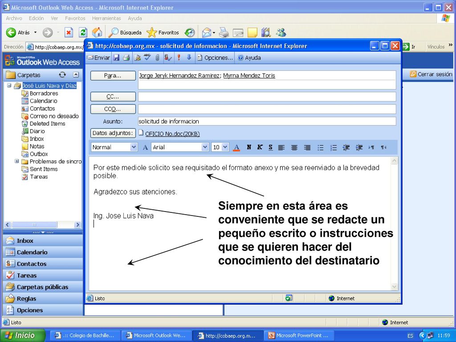Collapse the Carpetas pane arrow
The width and height of the screenshot is (456, 342).
76,75
